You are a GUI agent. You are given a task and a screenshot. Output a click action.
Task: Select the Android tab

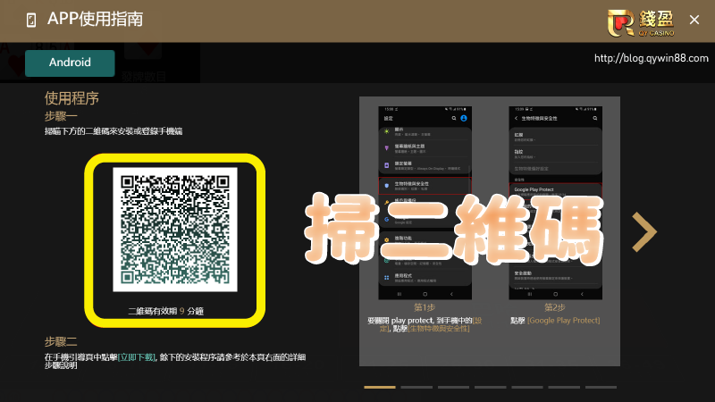click(70, 63)
